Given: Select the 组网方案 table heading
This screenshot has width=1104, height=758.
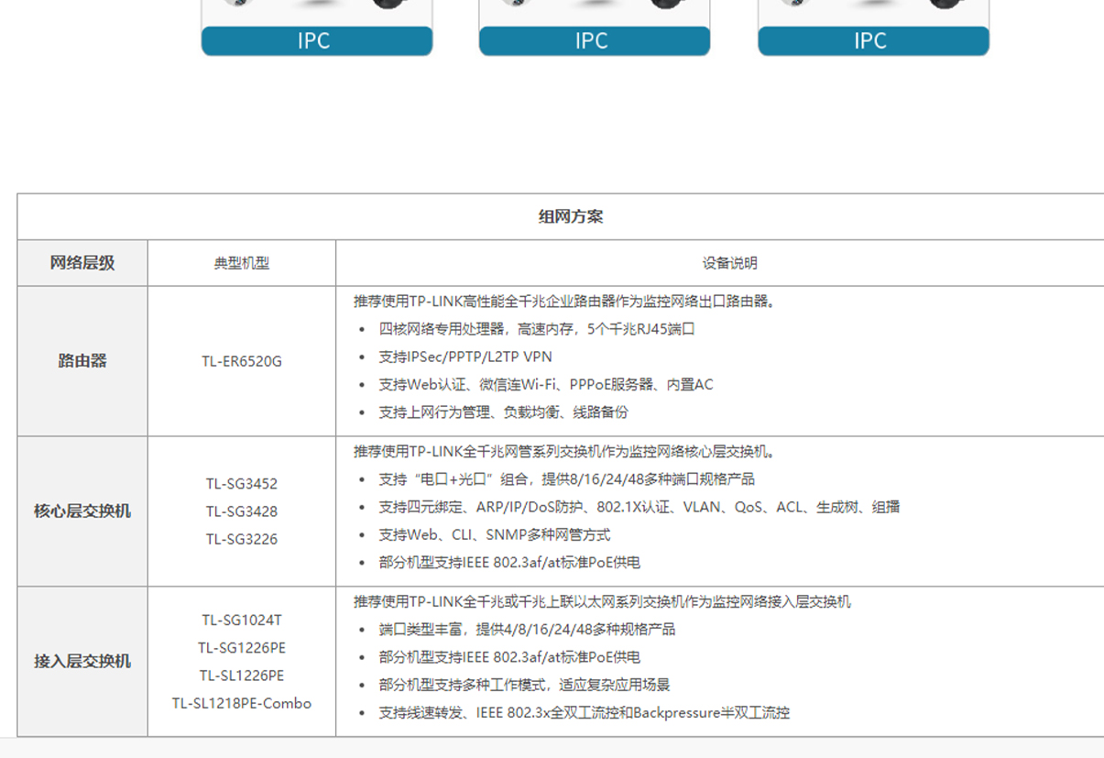Looking at the screenshot, I should (571, 217).
